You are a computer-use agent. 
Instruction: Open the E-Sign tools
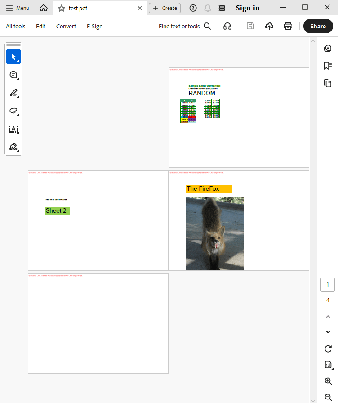pos(94,26)
